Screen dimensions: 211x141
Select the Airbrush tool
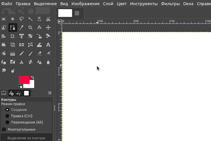click(x=48, y=54)
